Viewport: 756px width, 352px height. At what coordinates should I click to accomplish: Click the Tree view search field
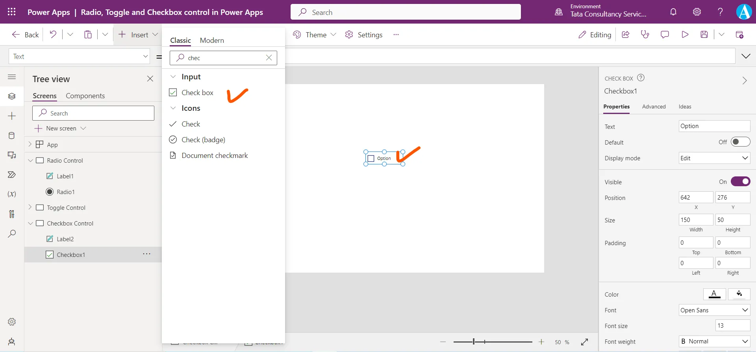pos(93,113)
